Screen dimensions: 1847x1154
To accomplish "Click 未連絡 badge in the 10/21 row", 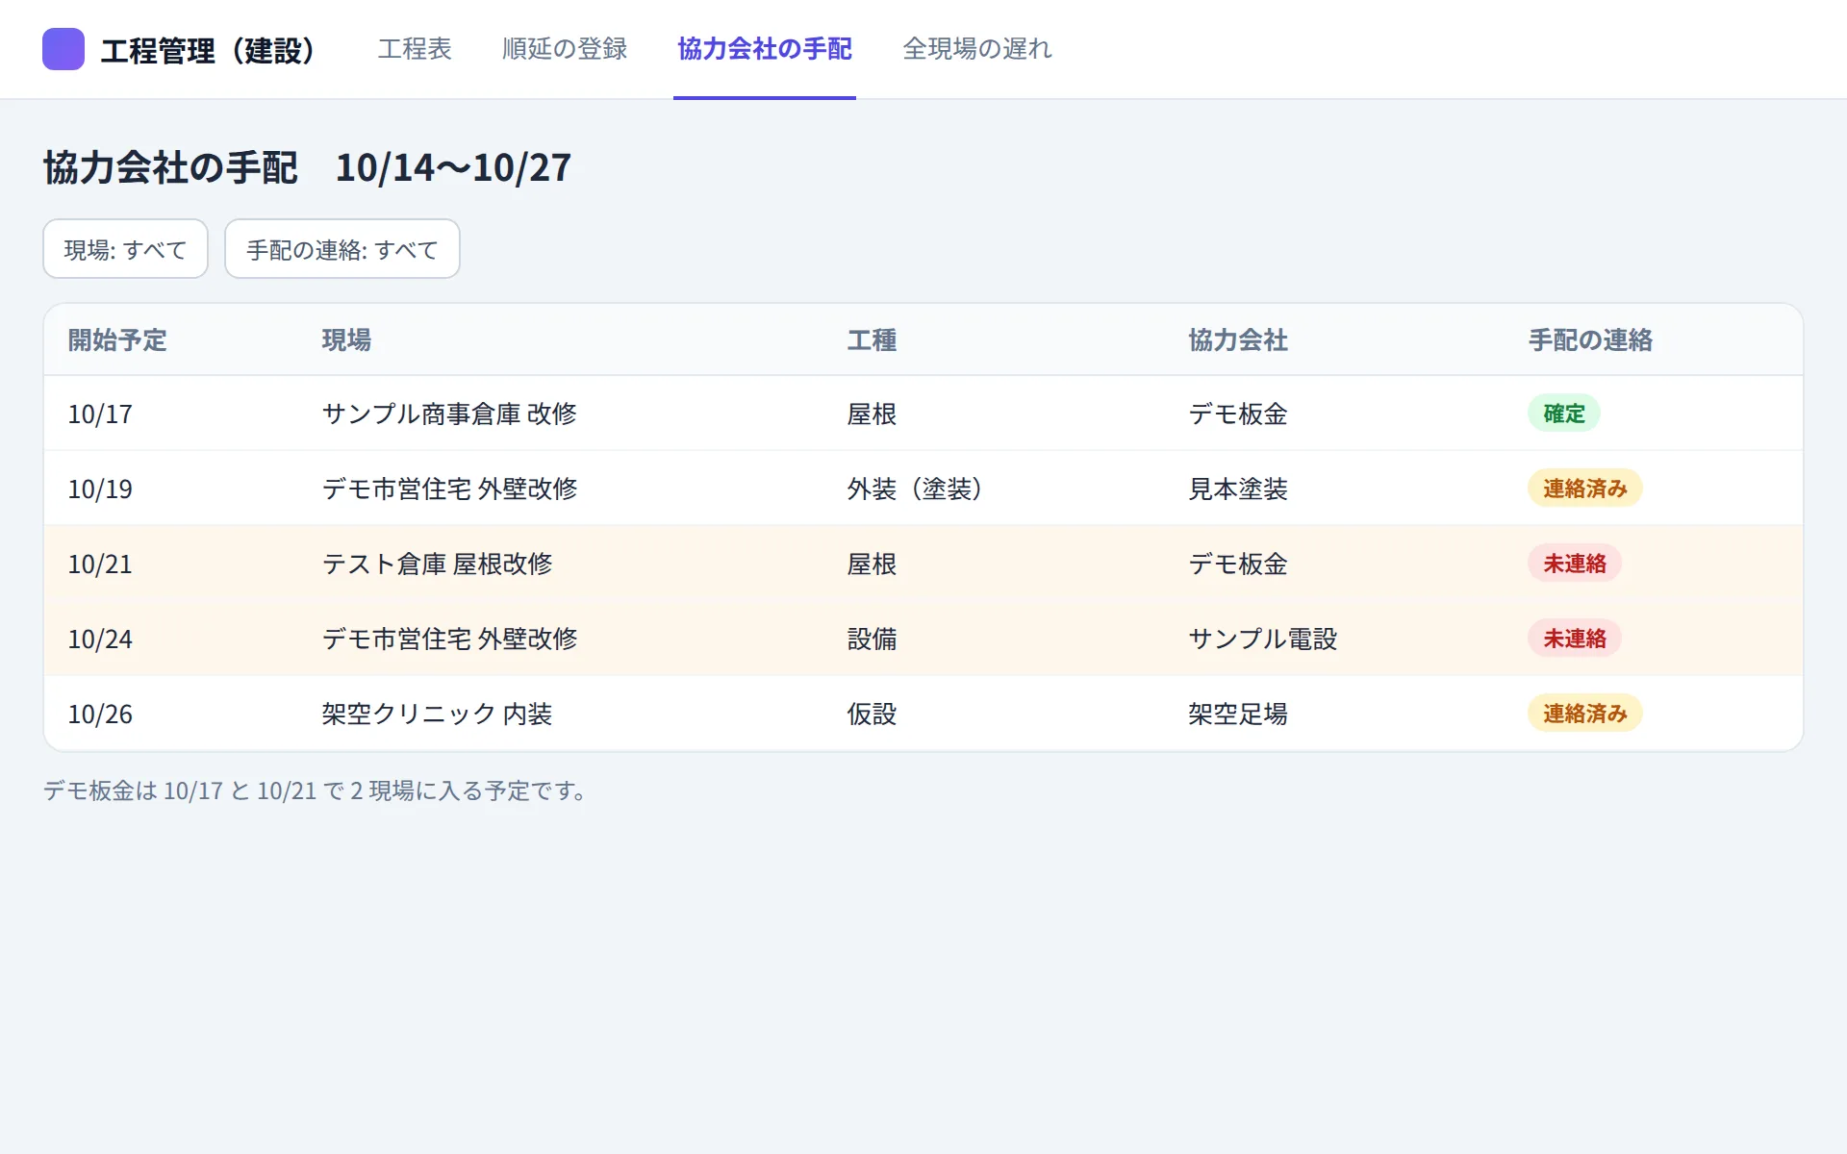I will point(1575,564).
